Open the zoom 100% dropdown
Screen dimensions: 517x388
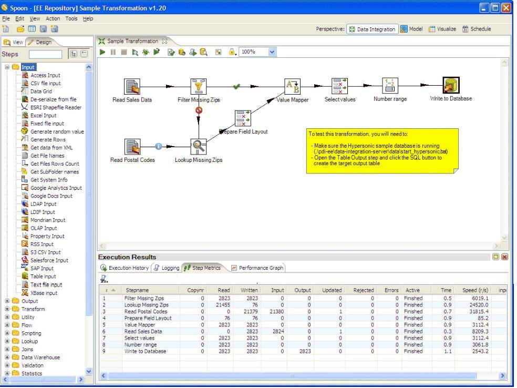click(272, 52)
